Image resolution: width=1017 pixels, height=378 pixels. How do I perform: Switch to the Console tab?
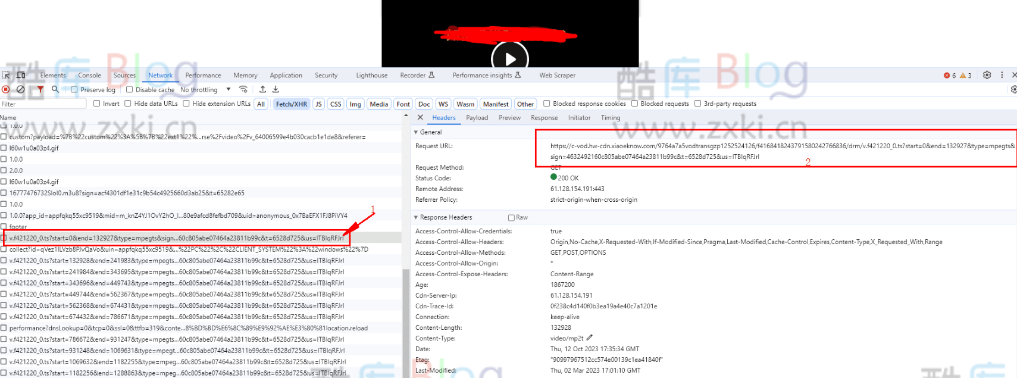pyautogui.click(x=89, y=76)
